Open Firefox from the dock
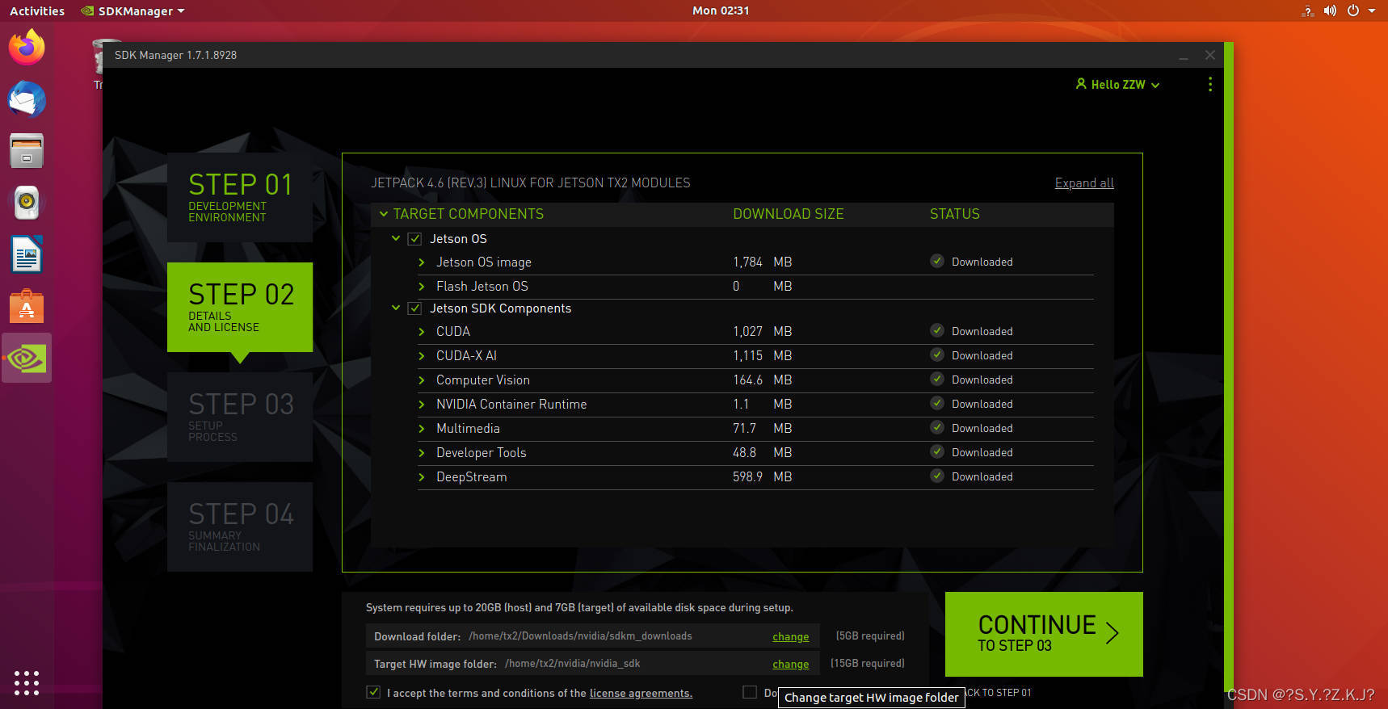 pos(27,47)
